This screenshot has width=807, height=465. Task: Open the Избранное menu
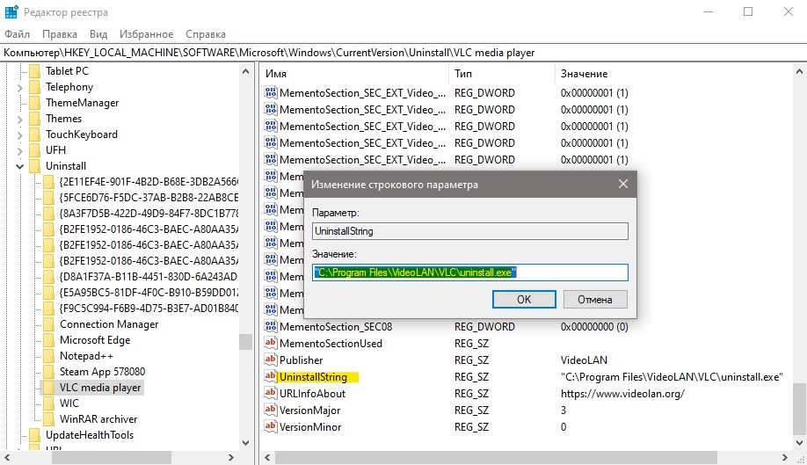pyautogui.click(x=146, y=34)
